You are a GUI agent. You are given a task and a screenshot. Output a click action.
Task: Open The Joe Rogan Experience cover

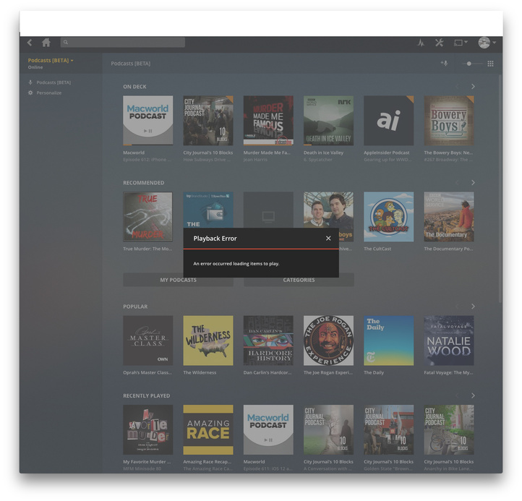point(328,341)
